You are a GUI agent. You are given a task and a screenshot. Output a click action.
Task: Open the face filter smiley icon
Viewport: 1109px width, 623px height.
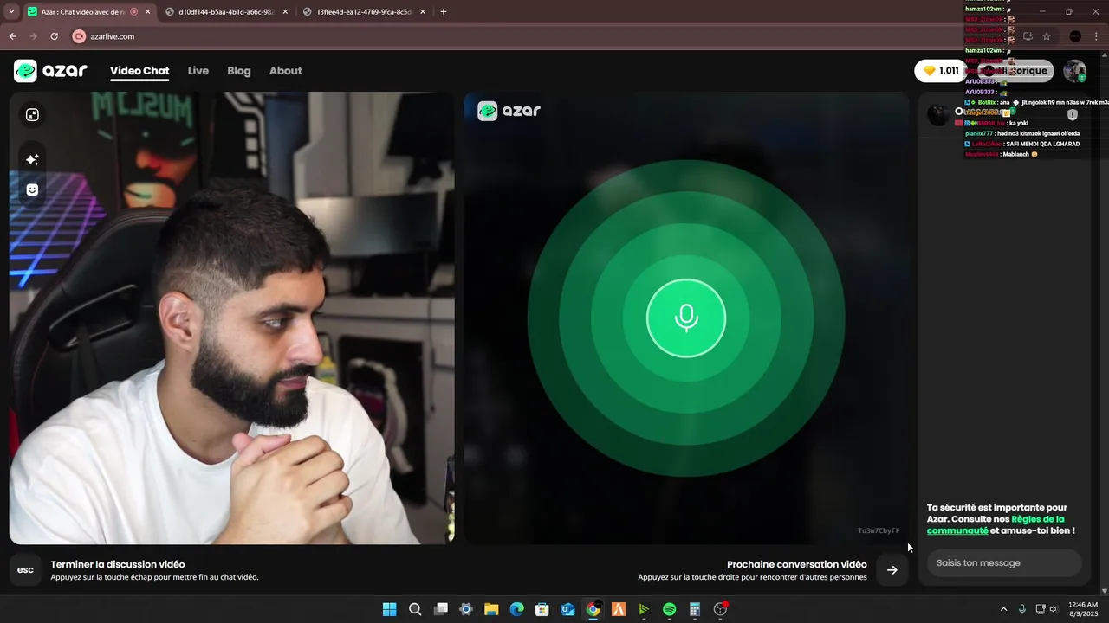(32, 189)
